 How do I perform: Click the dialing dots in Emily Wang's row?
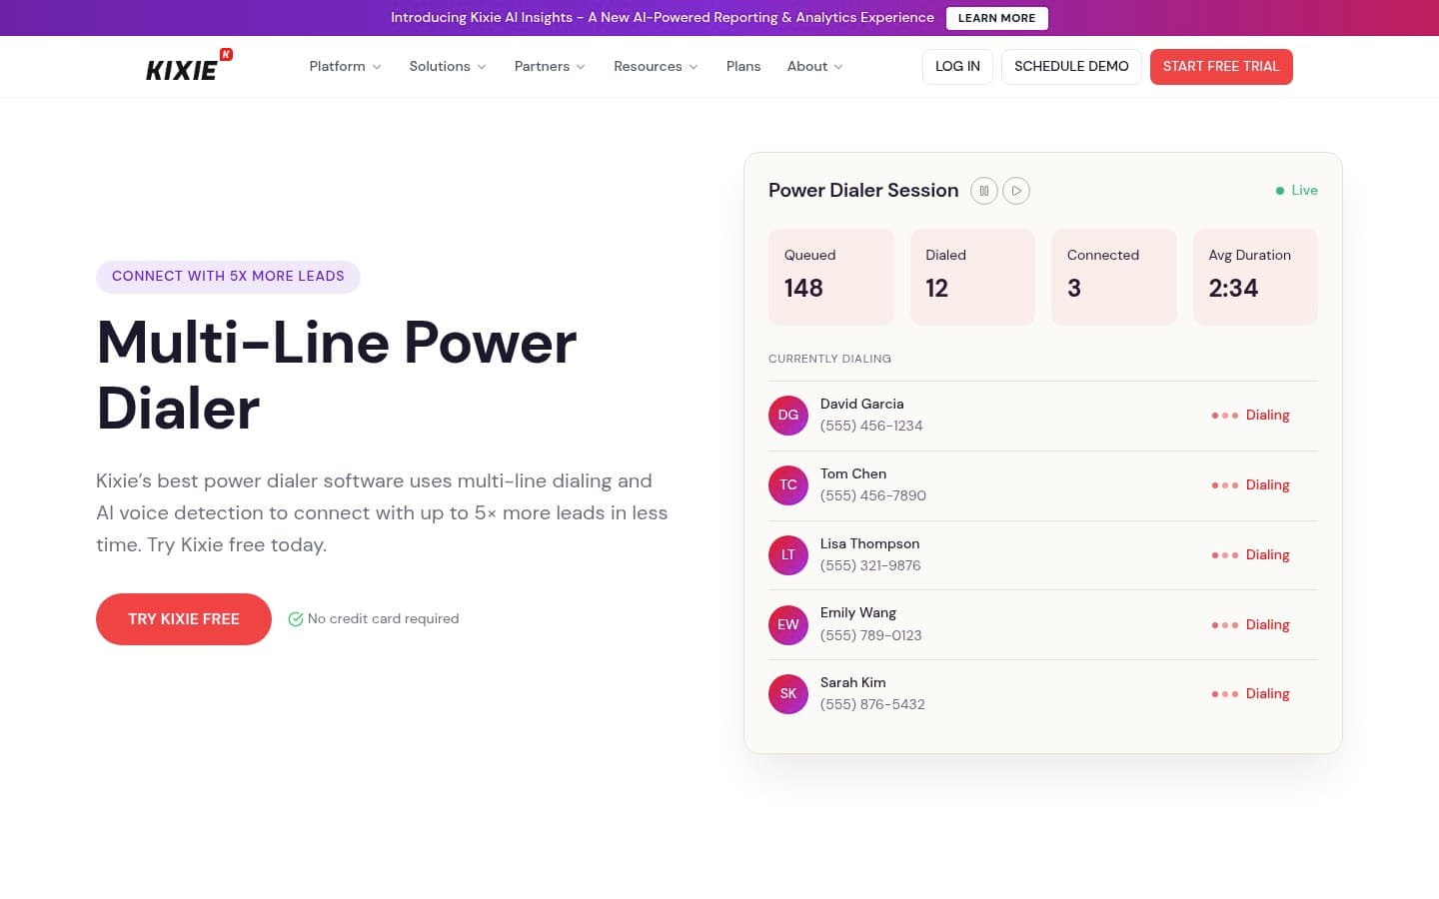1225,625
